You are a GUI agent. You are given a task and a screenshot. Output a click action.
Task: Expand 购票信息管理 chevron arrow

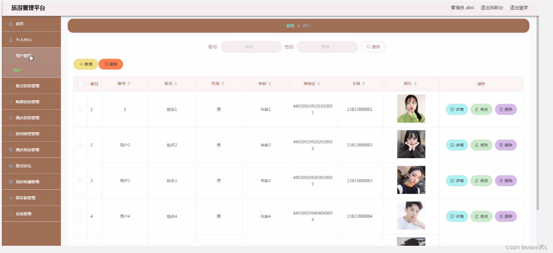pos(54,102)
